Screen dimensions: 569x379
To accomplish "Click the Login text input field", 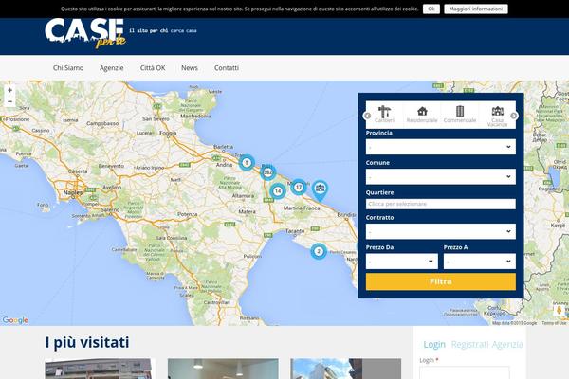I will (464, 372).
